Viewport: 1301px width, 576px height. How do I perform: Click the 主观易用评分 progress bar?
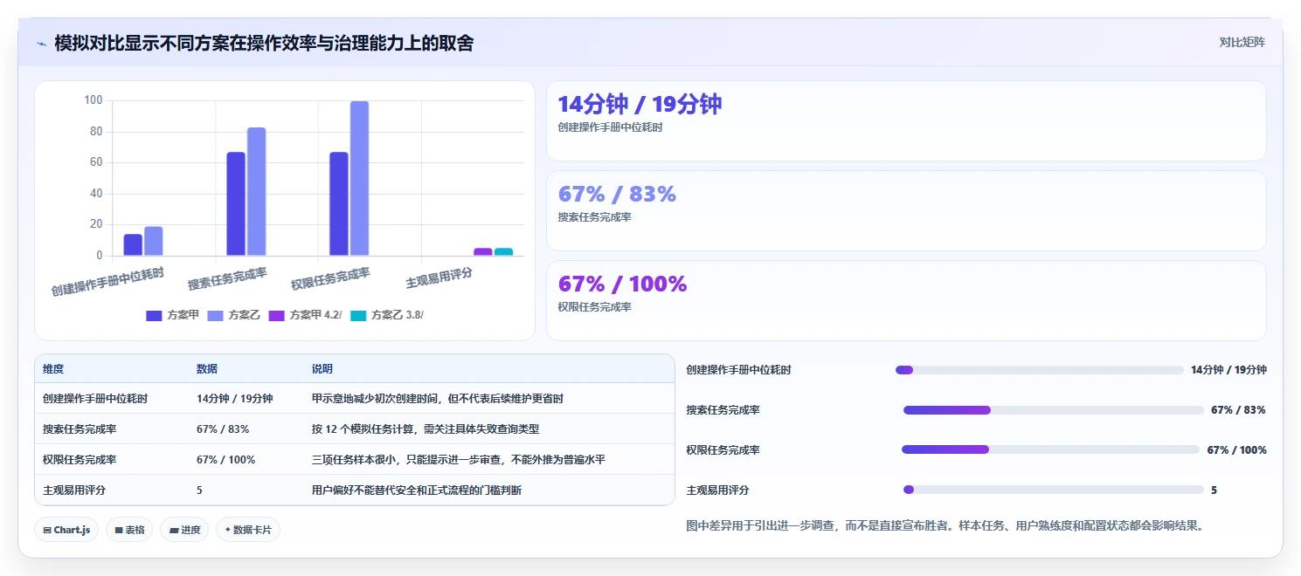click(x=1054, y=490)
